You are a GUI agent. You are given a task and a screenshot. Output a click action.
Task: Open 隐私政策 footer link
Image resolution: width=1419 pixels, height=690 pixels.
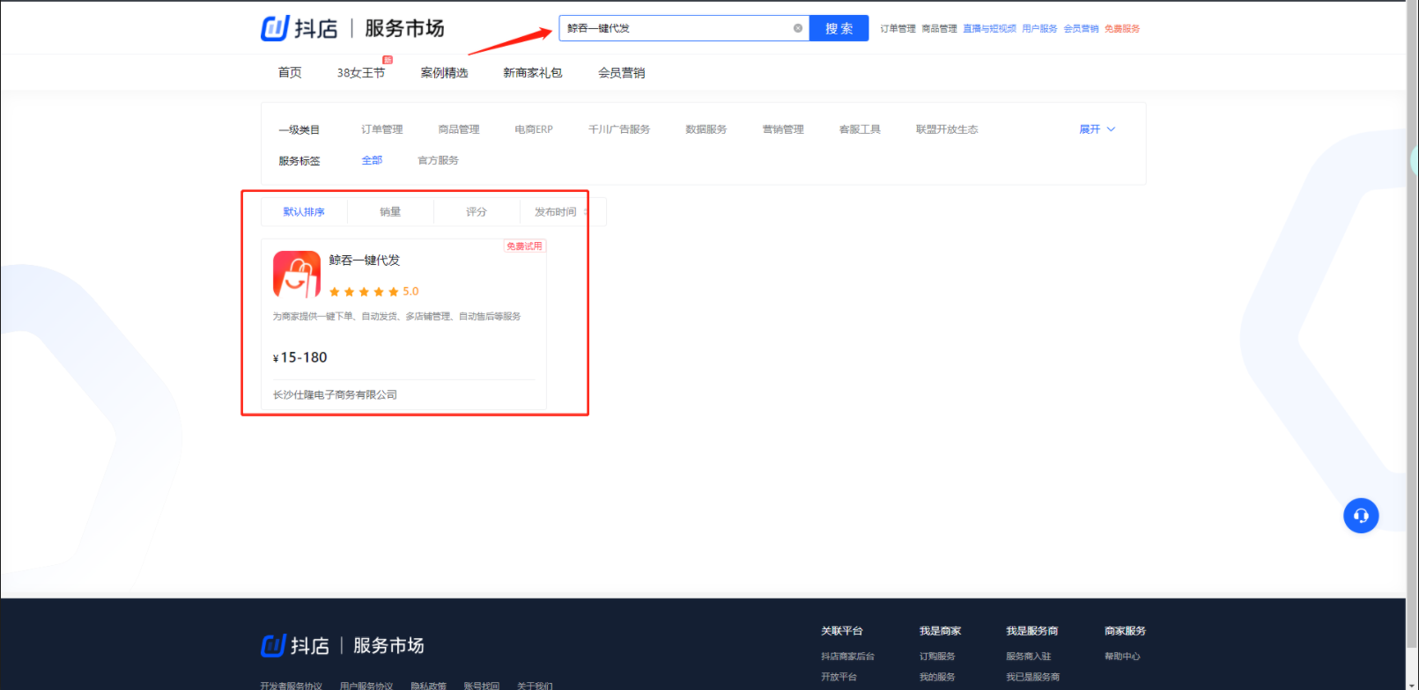point(428,685)
